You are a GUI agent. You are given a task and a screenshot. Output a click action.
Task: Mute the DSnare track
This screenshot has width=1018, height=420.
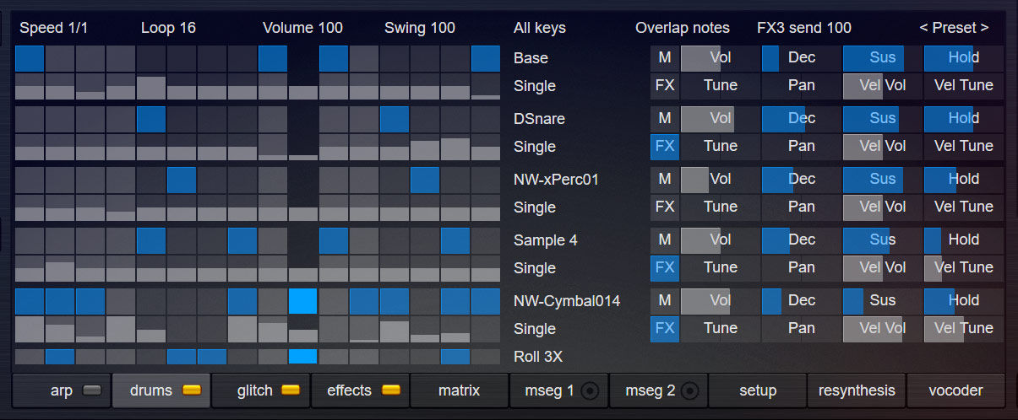[665, 119]
